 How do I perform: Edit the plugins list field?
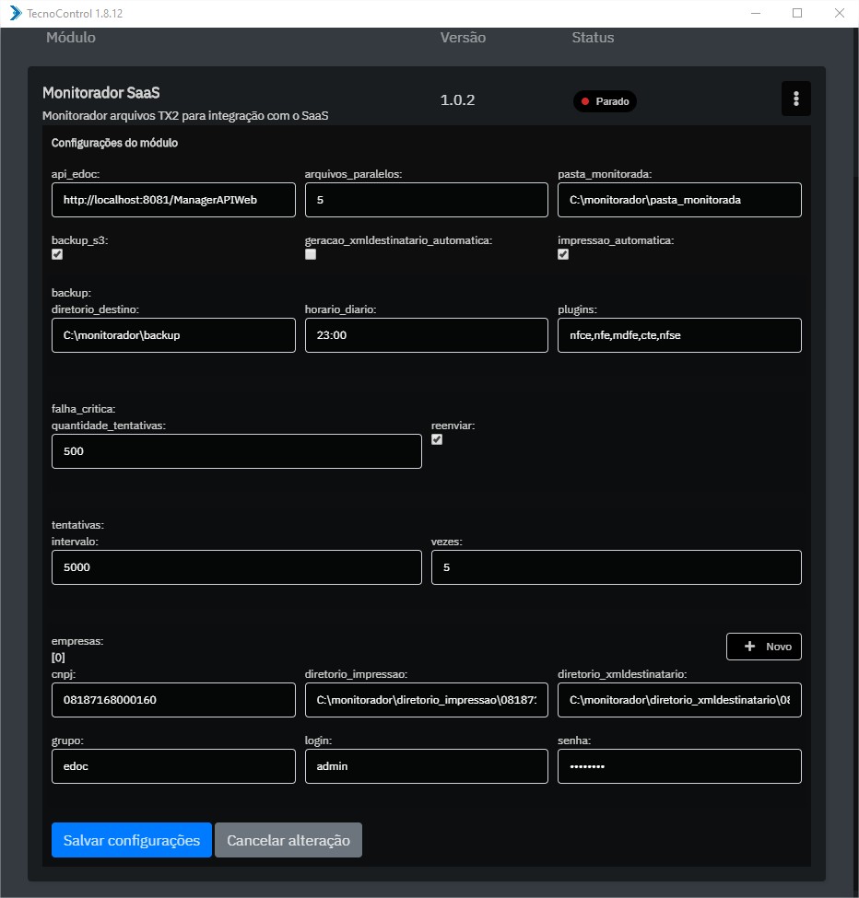click(679, 335)
